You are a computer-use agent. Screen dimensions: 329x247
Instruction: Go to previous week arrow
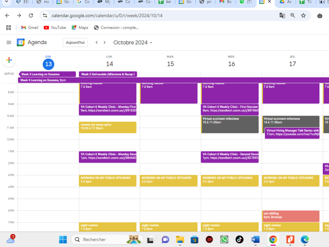tap(96, 42)
